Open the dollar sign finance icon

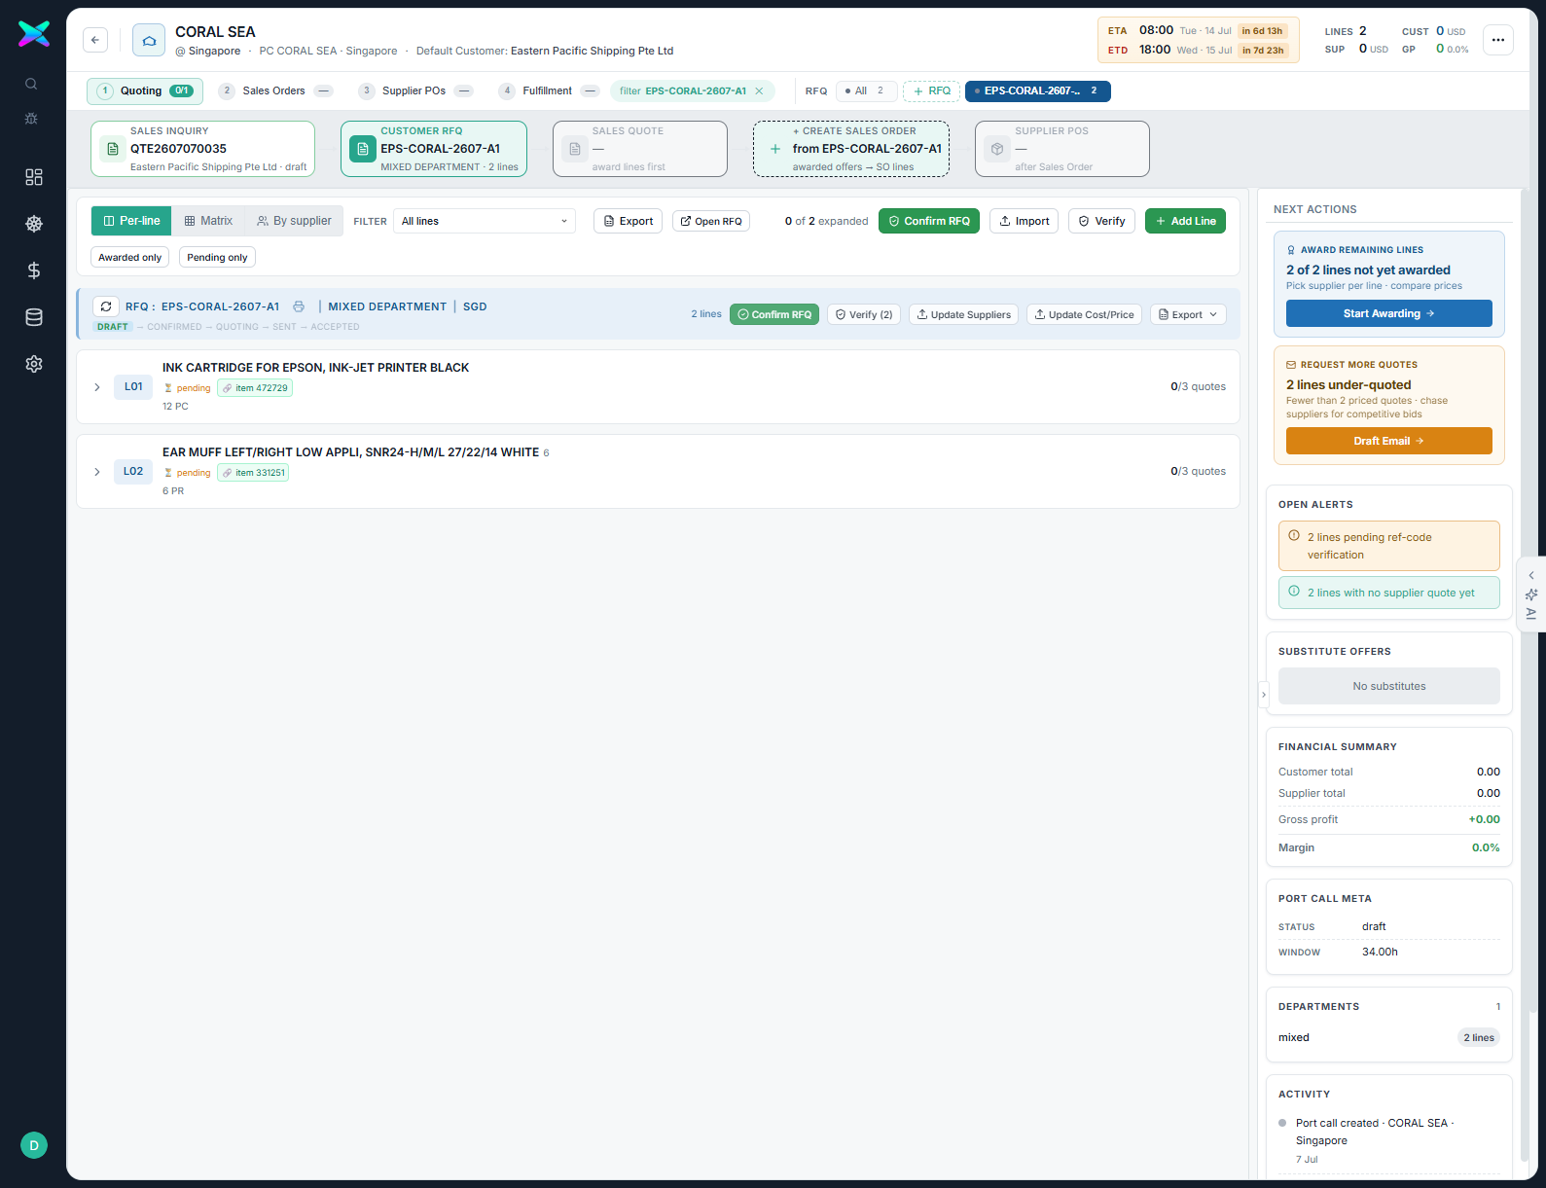[34, 270]
